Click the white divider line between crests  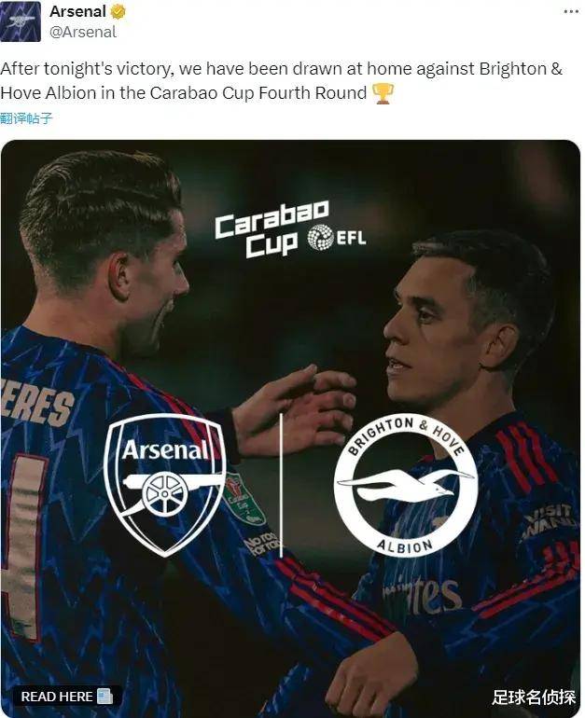pyautogui.click(x=281, y=486)
